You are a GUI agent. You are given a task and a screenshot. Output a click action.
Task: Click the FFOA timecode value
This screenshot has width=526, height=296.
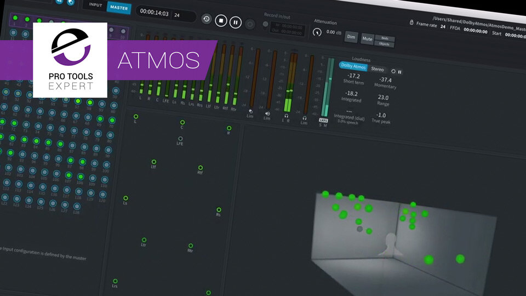click(476, 31)
